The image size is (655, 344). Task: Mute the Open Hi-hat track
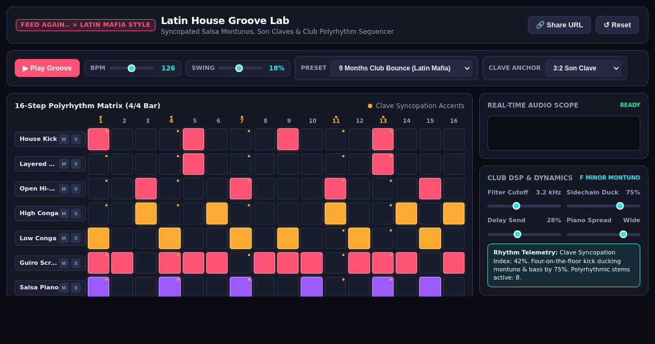(64, 189)
